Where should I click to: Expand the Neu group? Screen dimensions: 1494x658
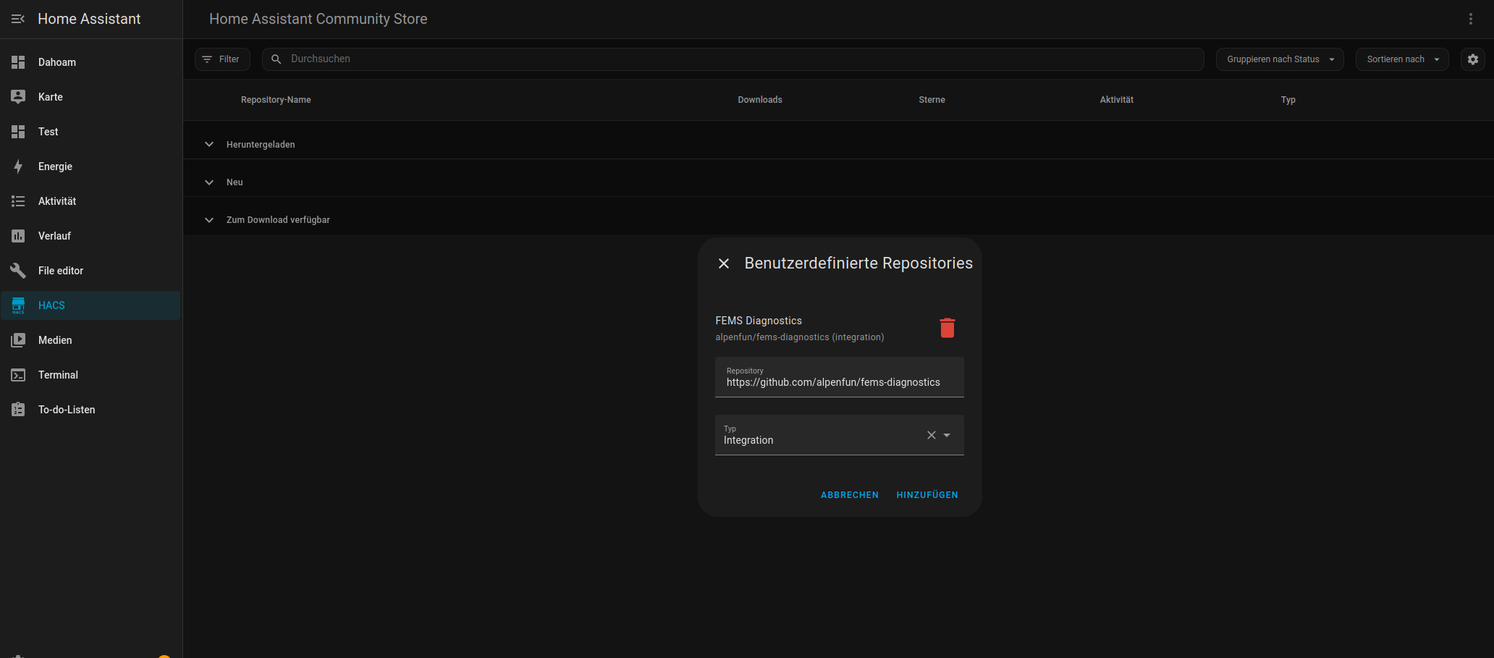(209, 182)
